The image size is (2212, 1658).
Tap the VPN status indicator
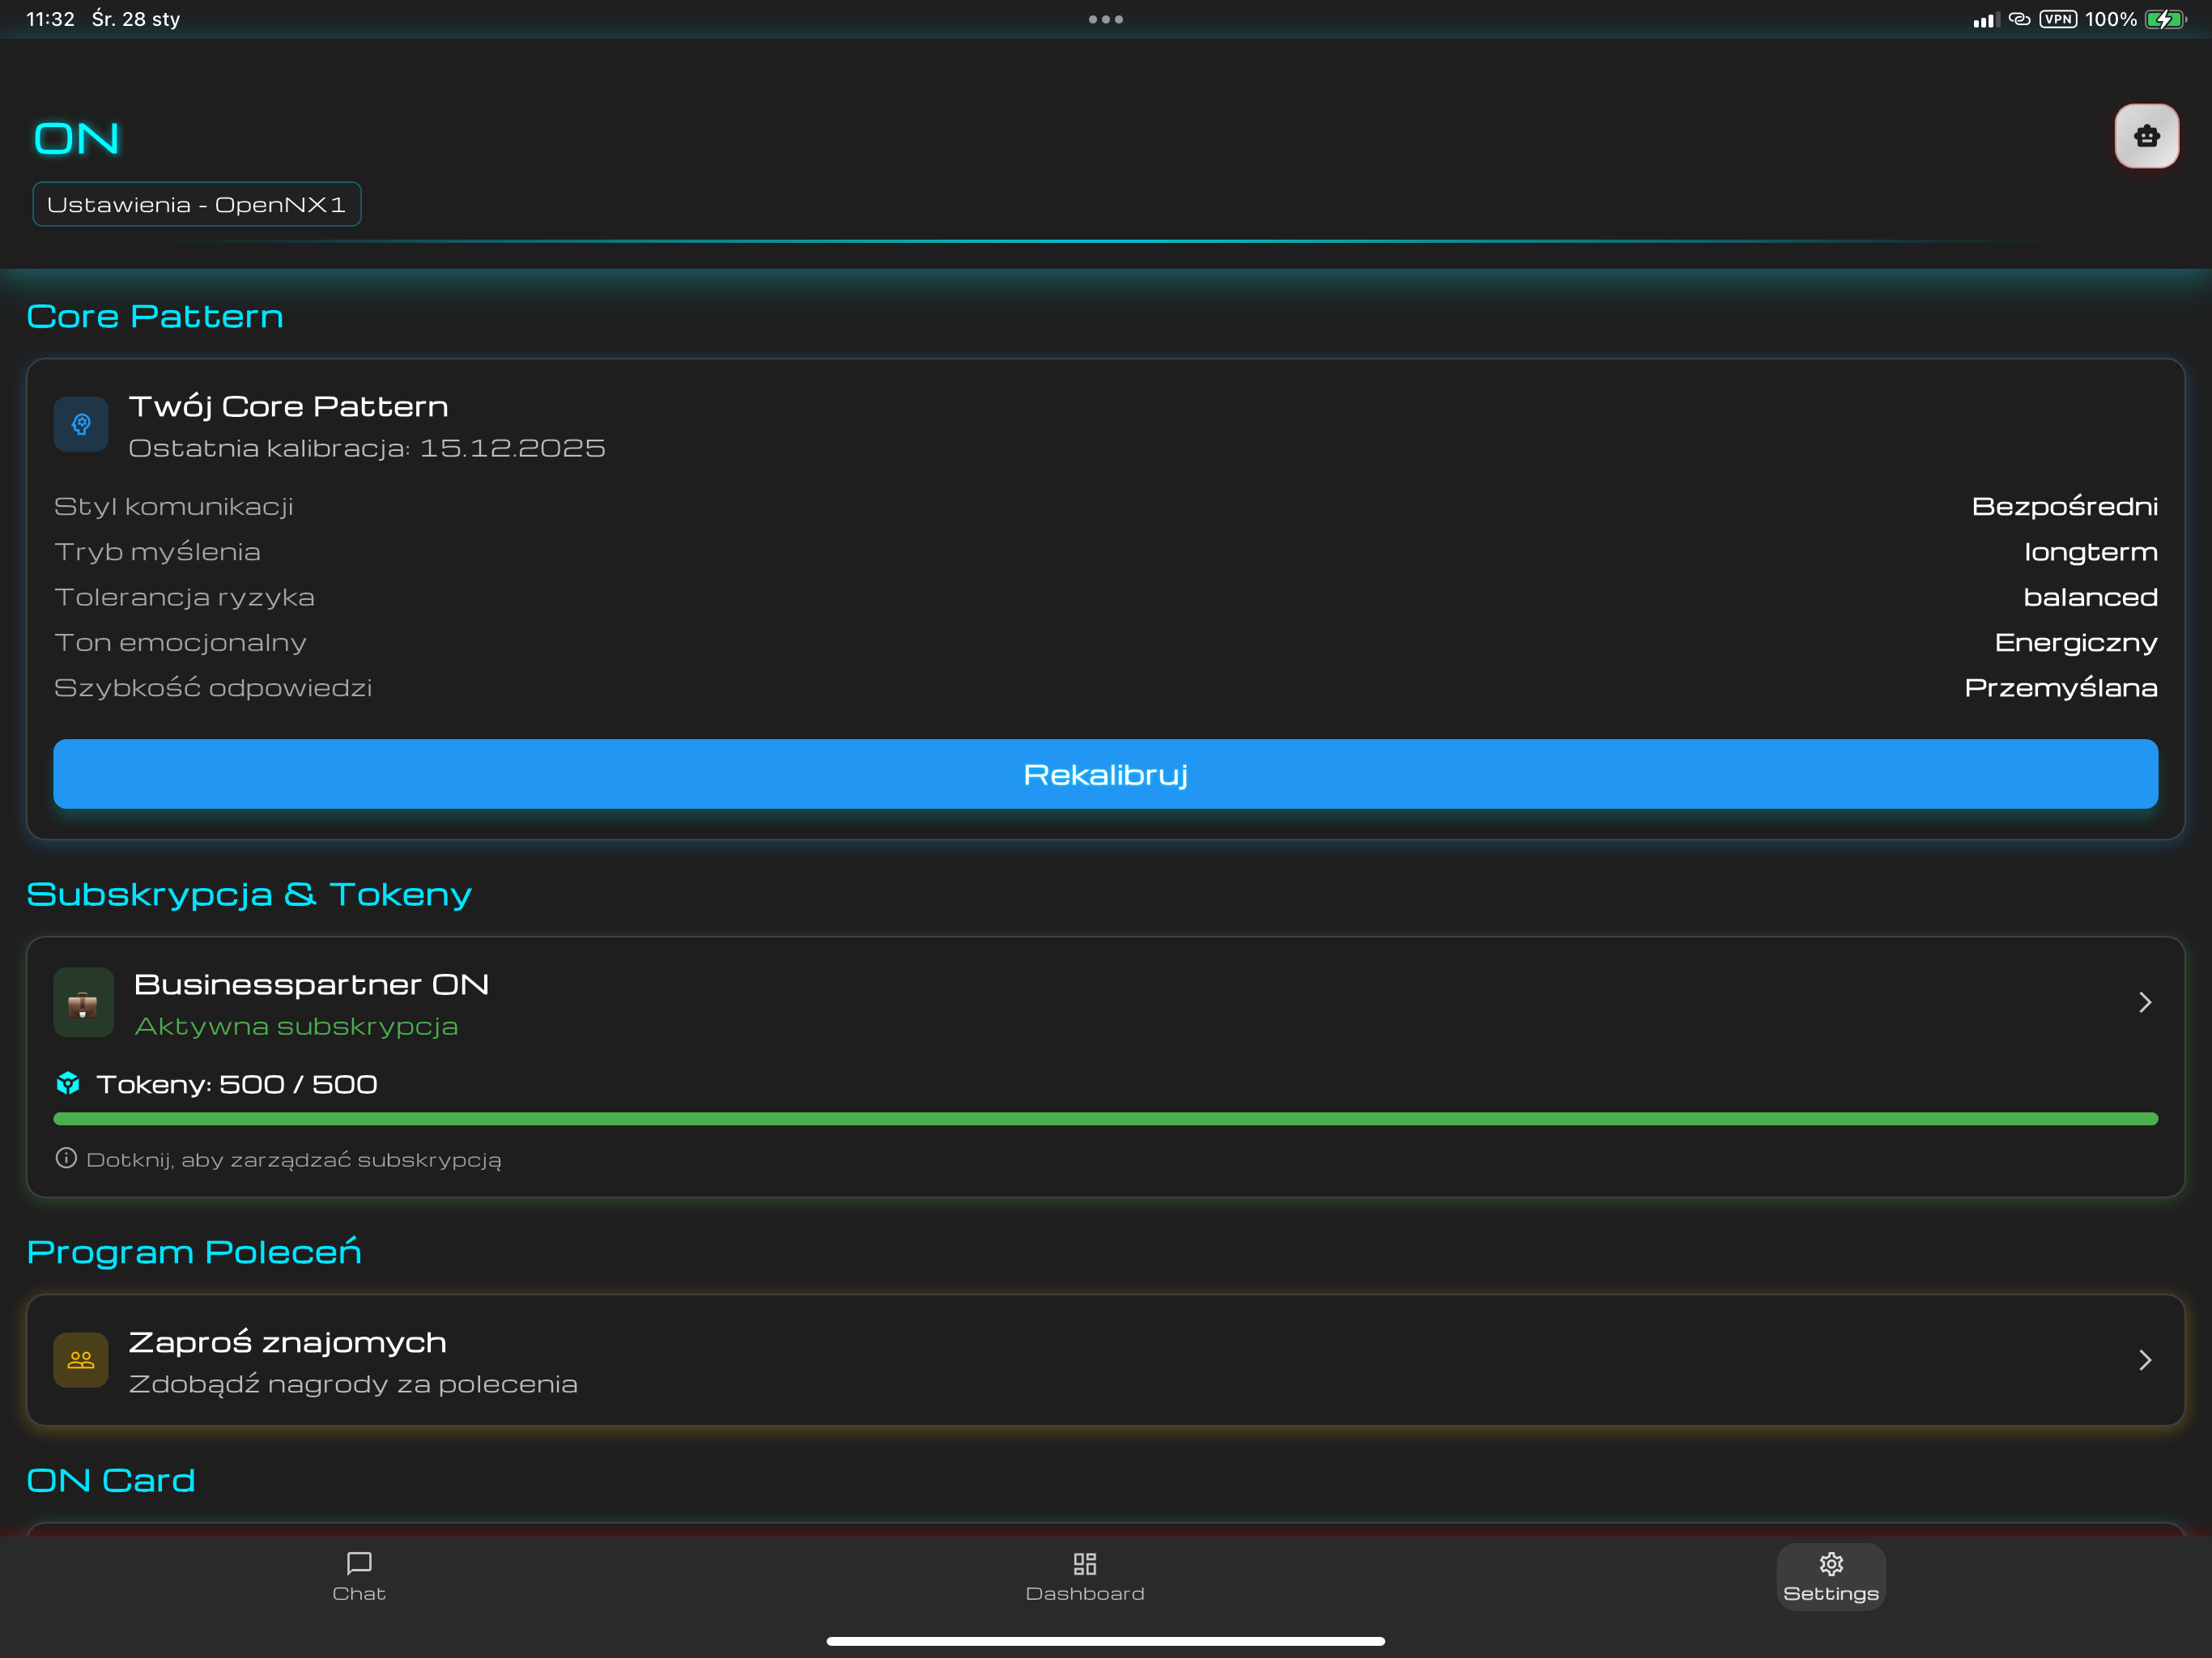pyautogui.click(x=2058, y=19)
